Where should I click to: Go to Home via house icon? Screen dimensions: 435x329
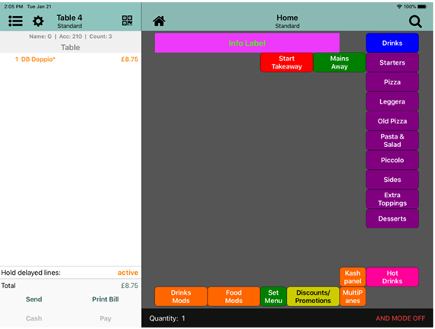159,21
